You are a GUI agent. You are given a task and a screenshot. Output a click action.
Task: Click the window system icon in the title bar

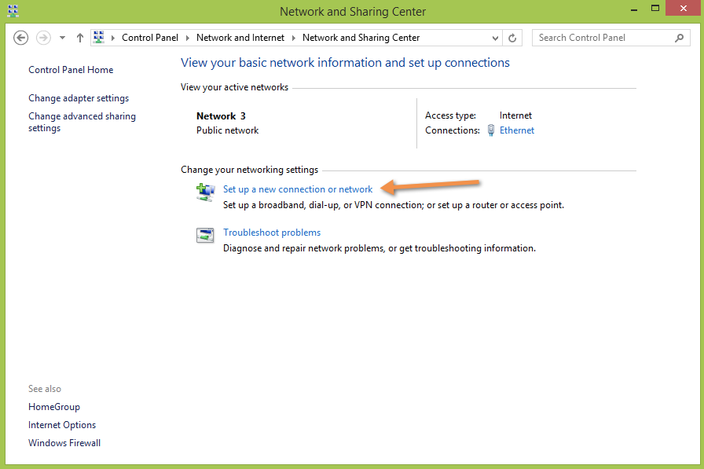pyautogui.click(x=13, y=11)
